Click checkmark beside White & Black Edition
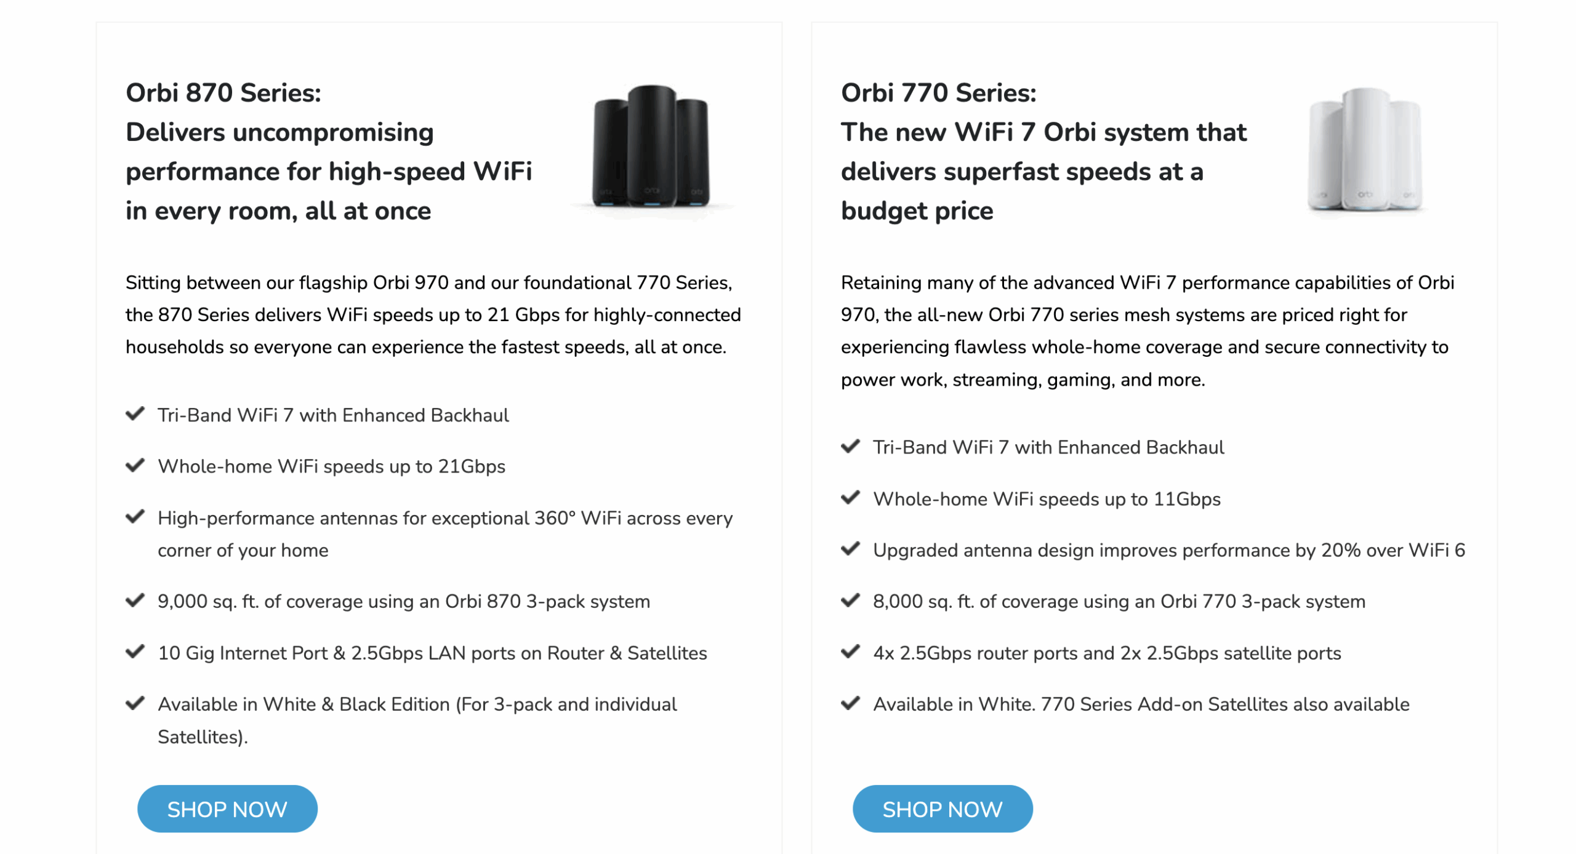Image resolution: width=1576 pixels, height=854 pixels. pos(135,703)
